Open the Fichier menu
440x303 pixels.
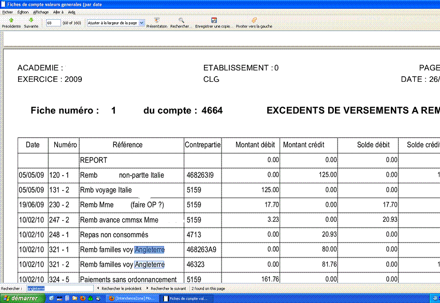[7, 12]
